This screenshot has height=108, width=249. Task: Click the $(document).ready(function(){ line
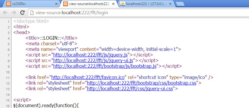pos(46,105)
